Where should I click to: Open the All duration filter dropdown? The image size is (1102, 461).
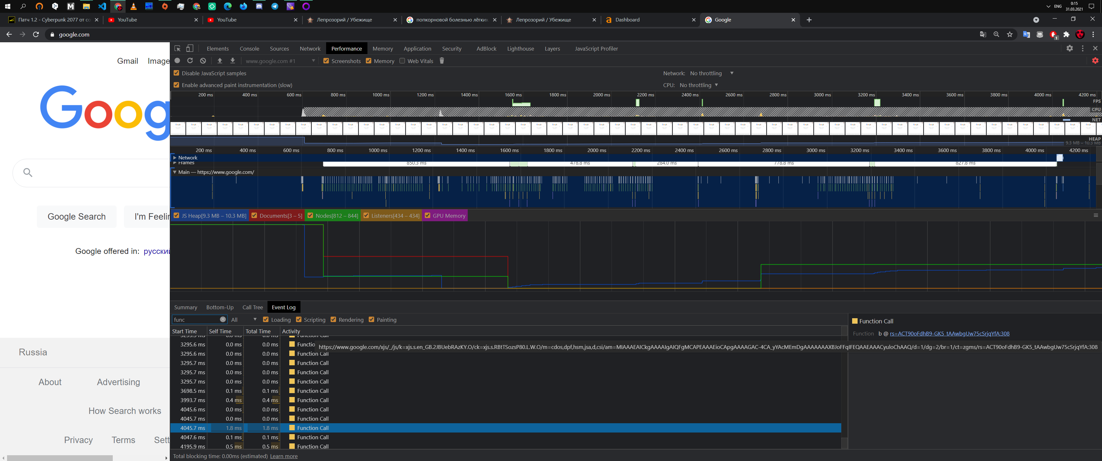pyautogui.click(x=244, y=319)
